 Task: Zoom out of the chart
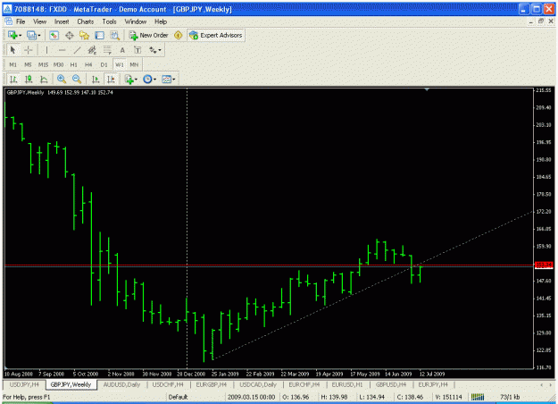point(77,79)
